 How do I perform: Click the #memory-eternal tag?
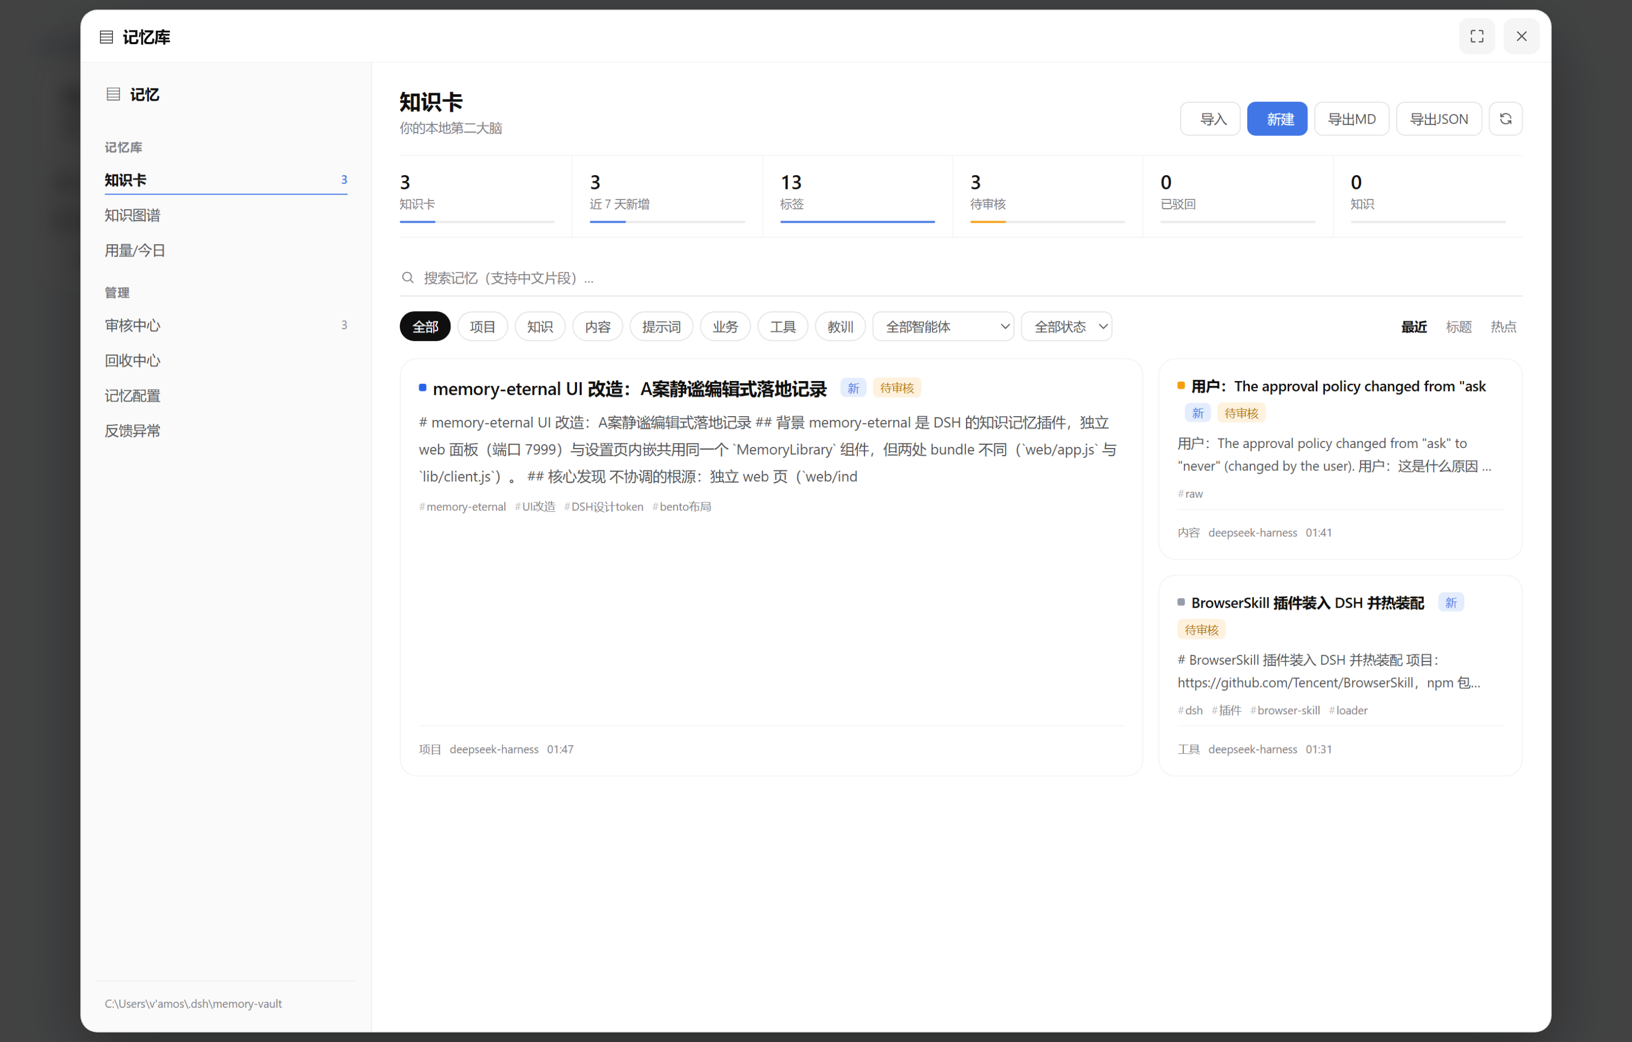tap(462, 507)
